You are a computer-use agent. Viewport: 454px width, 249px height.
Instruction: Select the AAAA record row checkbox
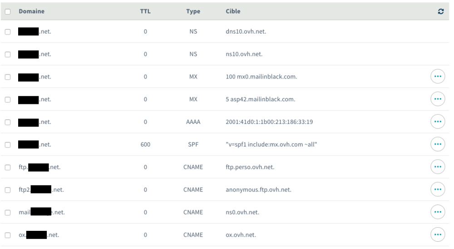click(8, 122)
